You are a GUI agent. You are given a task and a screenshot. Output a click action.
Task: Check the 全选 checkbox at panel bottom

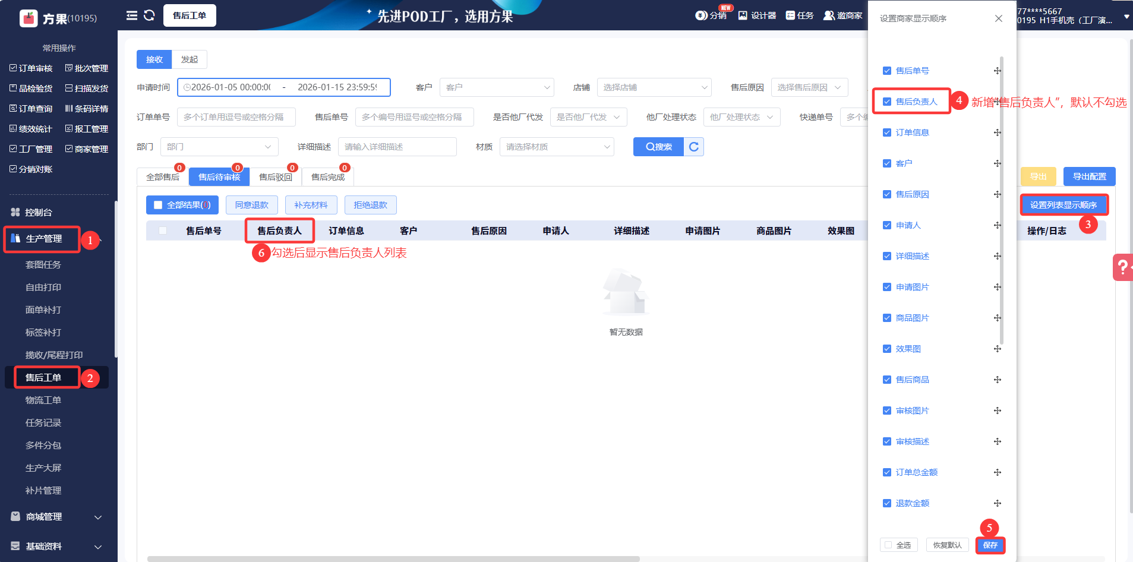pyautogui.click(x=888, y=545)
